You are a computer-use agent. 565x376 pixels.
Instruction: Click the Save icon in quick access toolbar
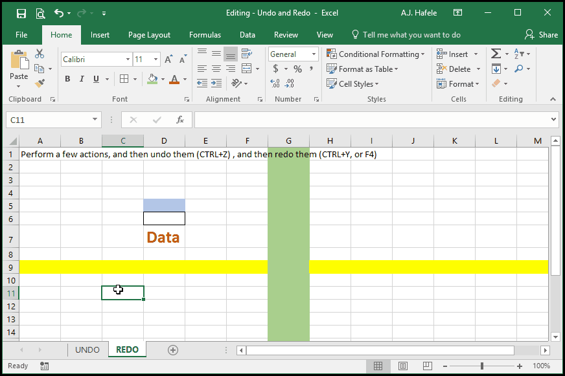coord(21,14)
